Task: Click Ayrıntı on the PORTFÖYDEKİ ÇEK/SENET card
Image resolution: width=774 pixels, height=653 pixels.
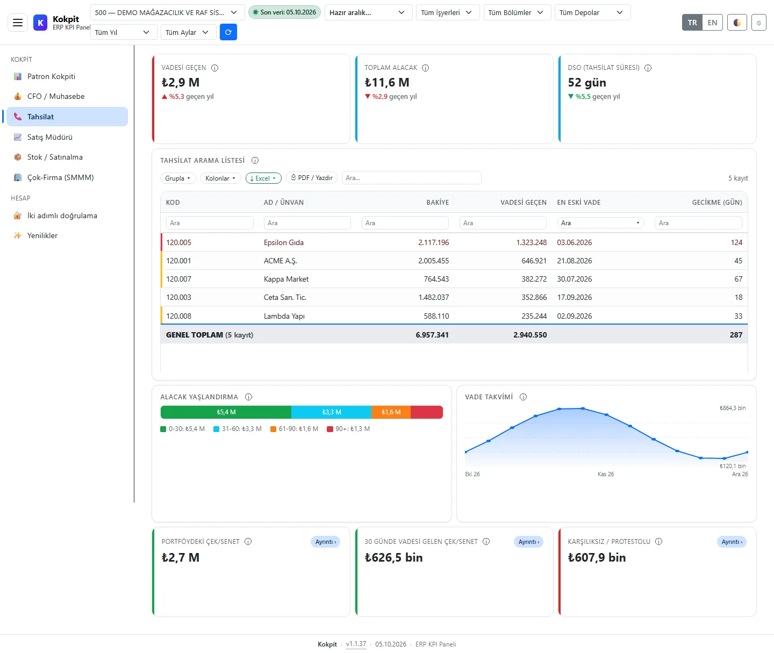Action: pos(326,542)
